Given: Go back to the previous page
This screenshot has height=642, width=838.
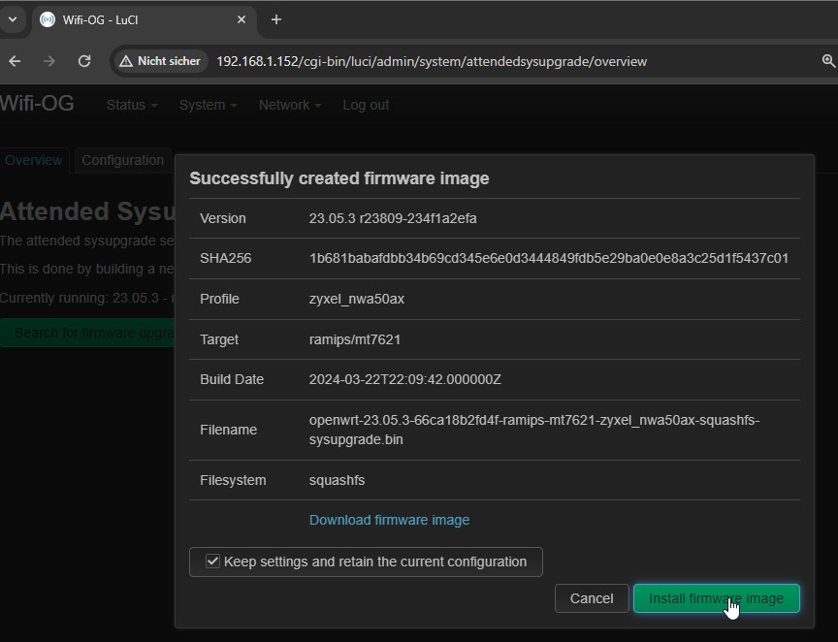Looking at the screenshot, I should (x=15, y=61).
